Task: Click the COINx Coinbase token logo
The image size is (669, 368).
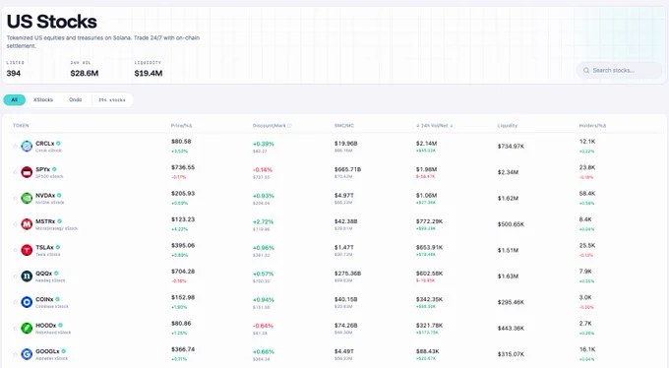Action: point(27,302)
